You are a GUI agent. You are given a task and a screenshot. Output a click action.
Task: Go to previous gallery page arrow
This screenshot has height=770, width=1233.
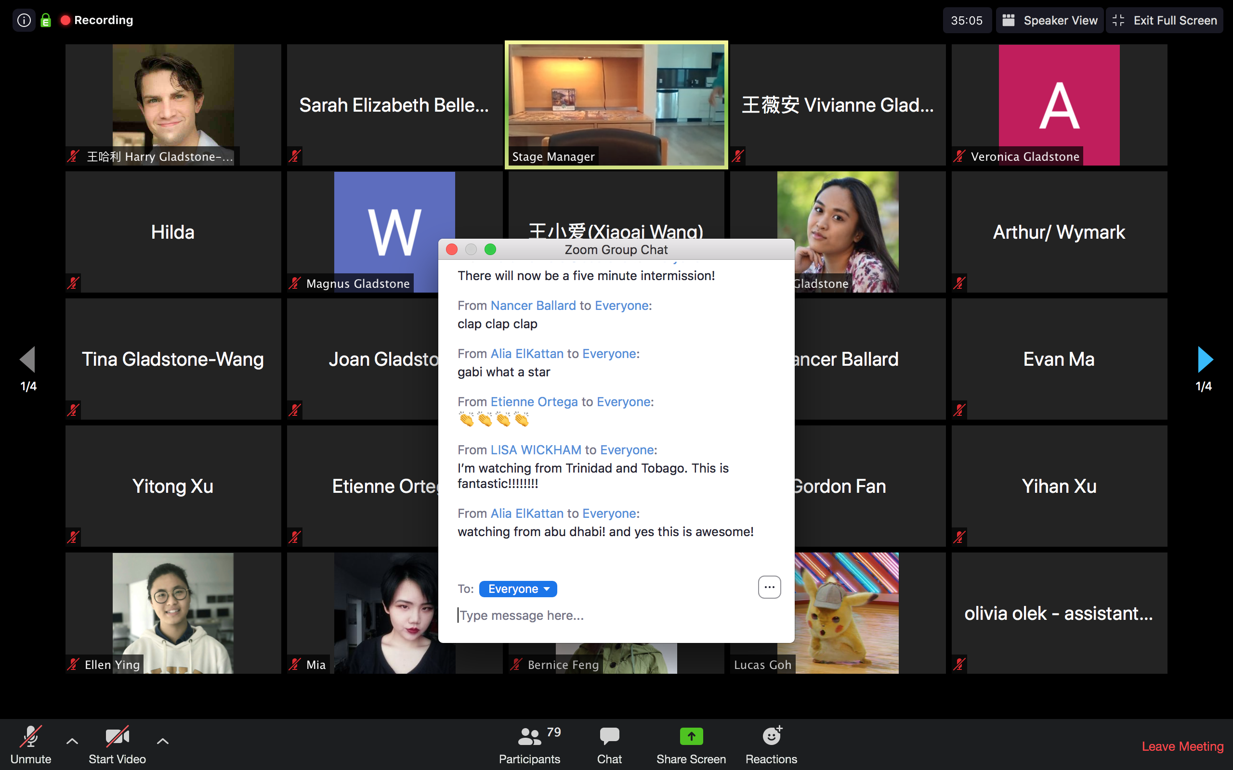point(27,359)
